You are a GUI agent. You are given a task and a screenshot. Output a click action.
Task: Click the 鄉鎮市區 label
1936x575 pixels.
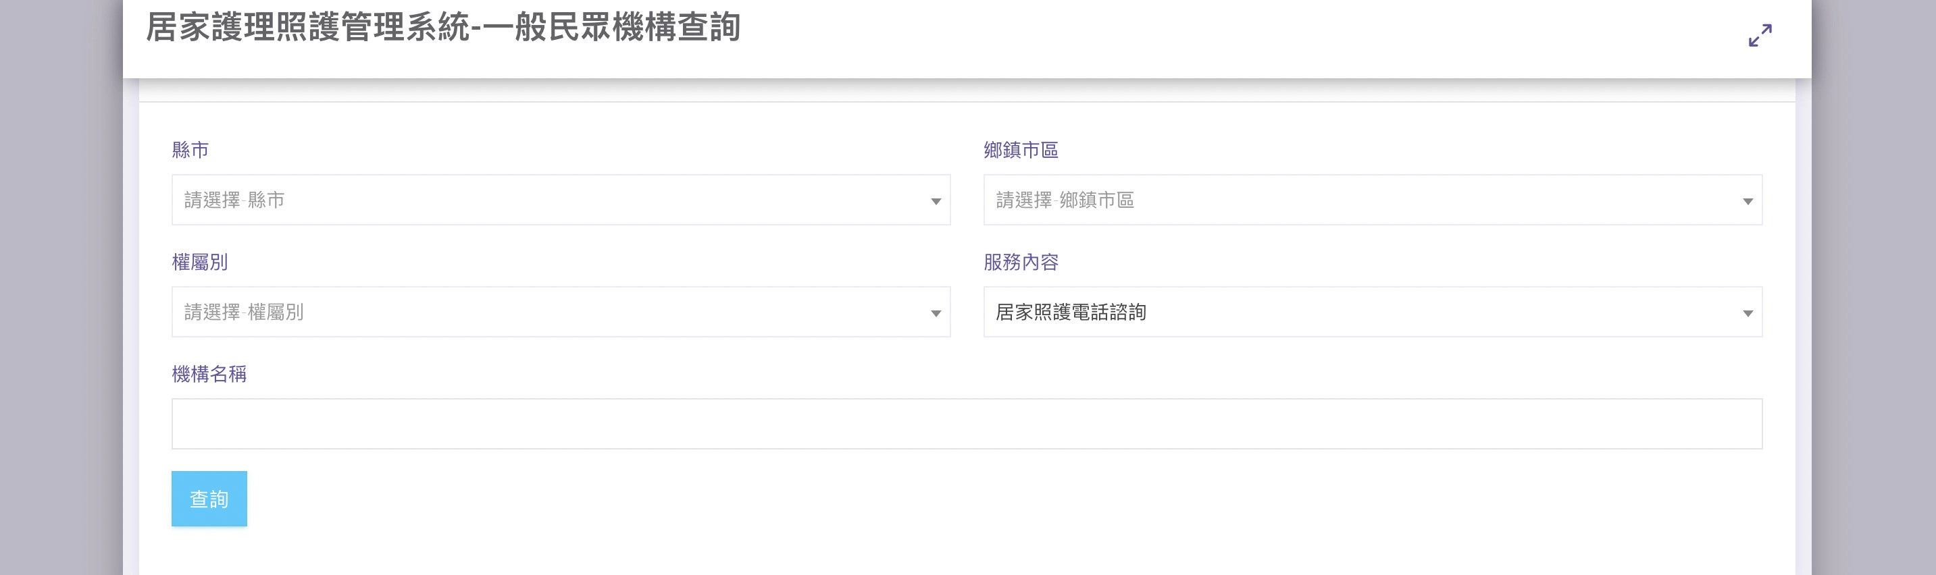click(x=1021, y=150)
